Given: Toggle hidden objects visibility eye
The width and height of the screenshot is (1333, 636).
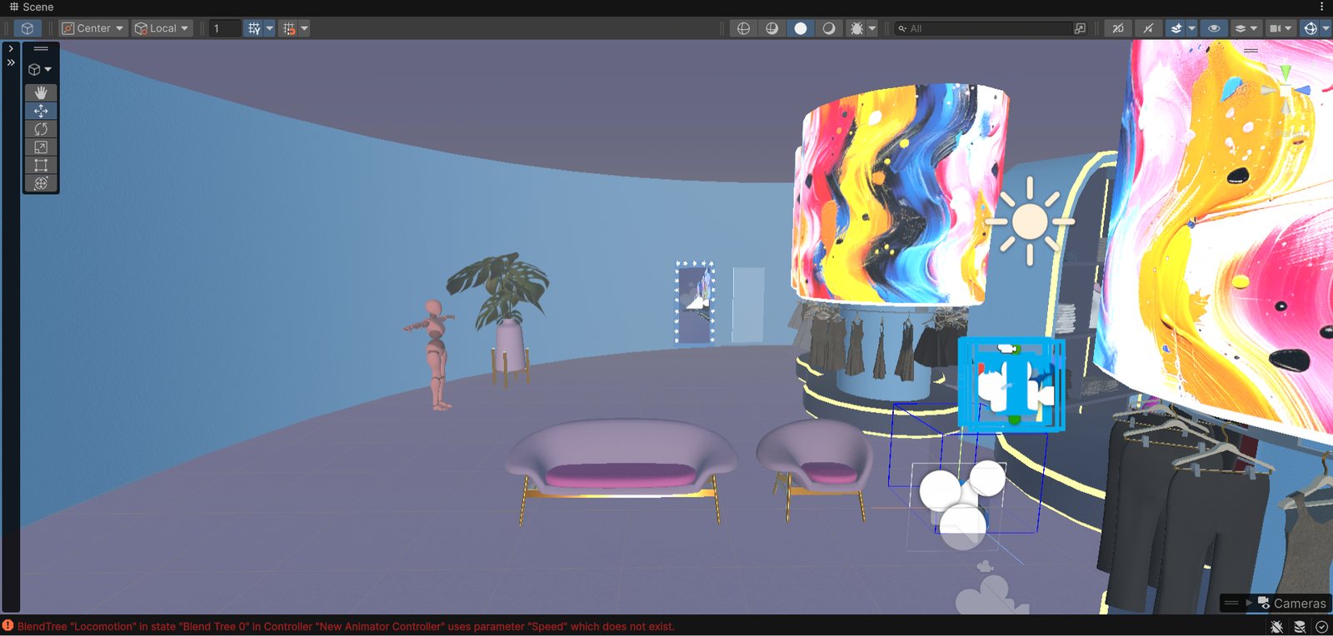Looking at the screenshot, I should pyautogui.click(x=1214, y=28).
